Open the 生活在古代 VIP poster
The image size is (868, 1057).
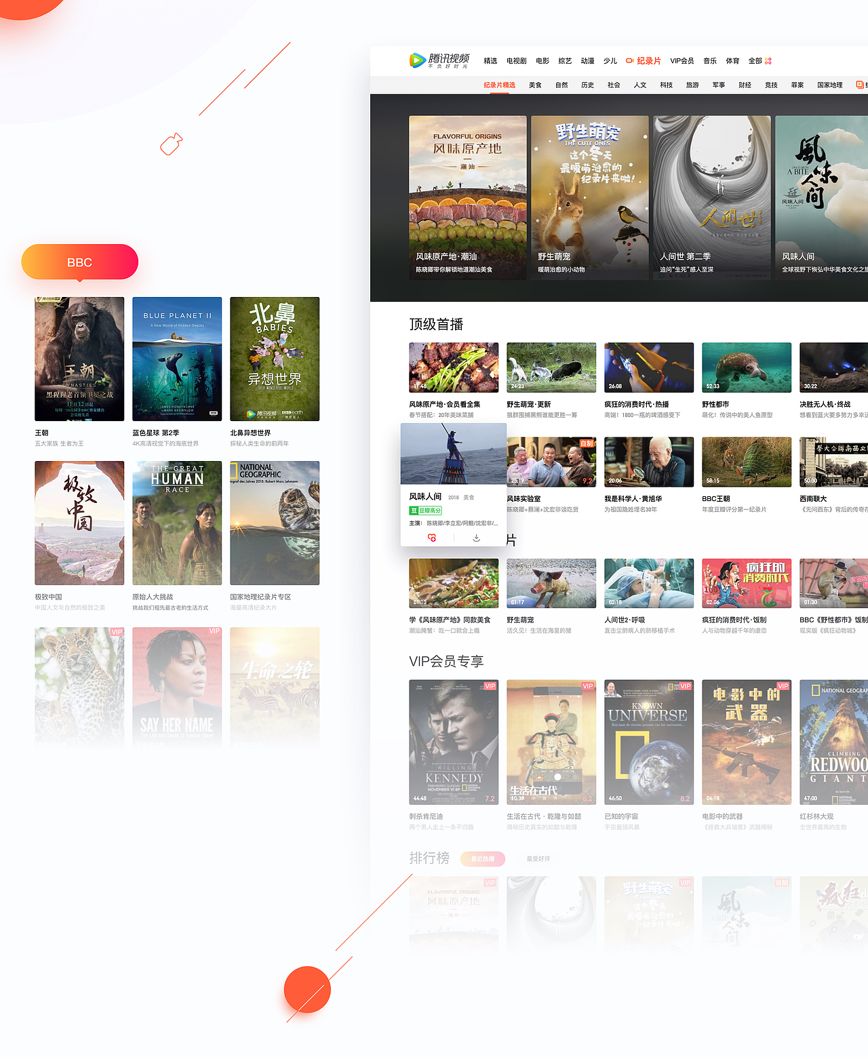point(551,742)
